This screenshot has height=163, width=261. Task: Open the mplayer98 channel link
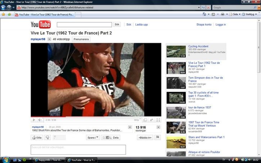click(x=38, y=39)
